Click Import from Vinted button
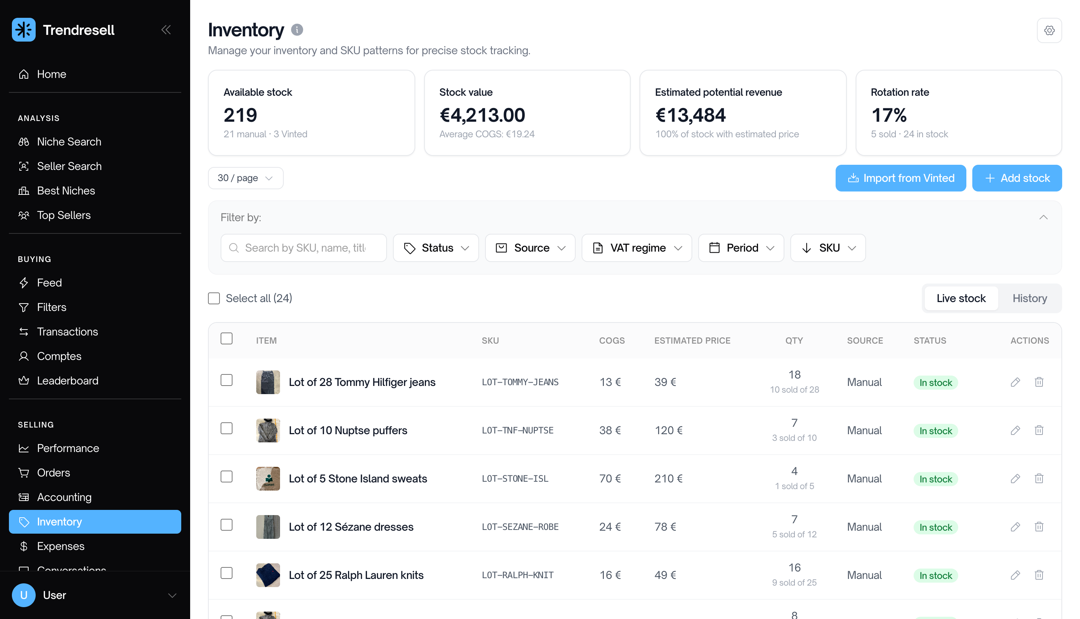Viewport: 1080px width, 619px height. click(900, 178)
